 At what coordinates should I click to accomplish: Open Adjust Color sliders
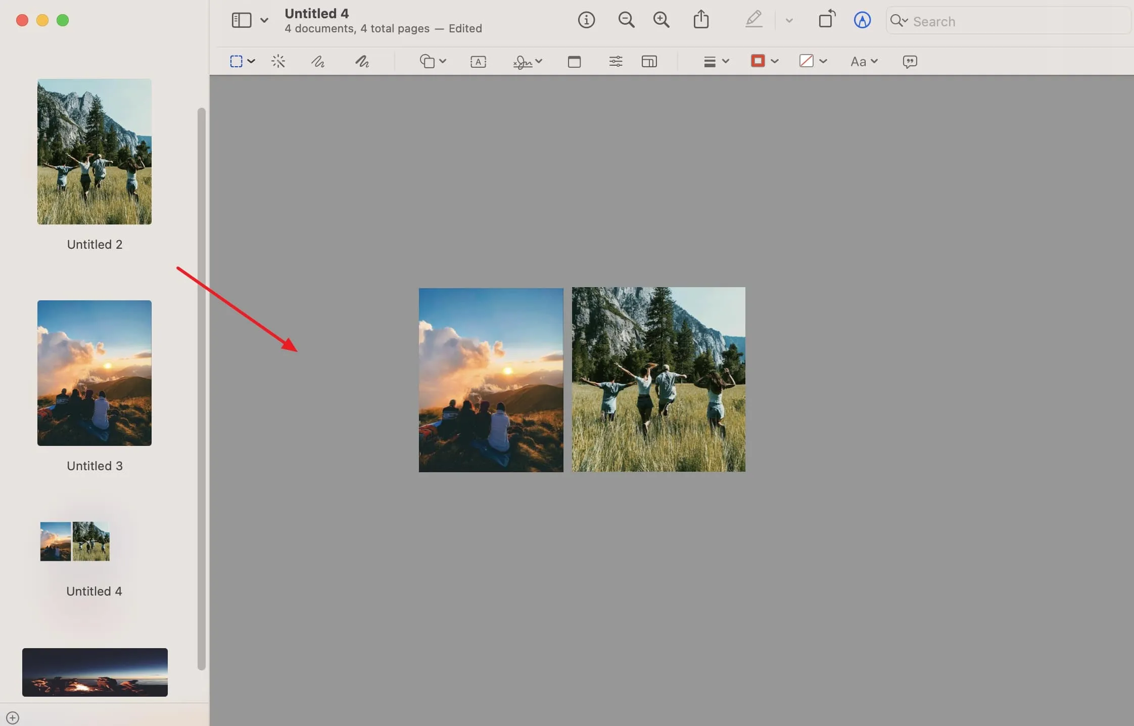tap(616, 62)
